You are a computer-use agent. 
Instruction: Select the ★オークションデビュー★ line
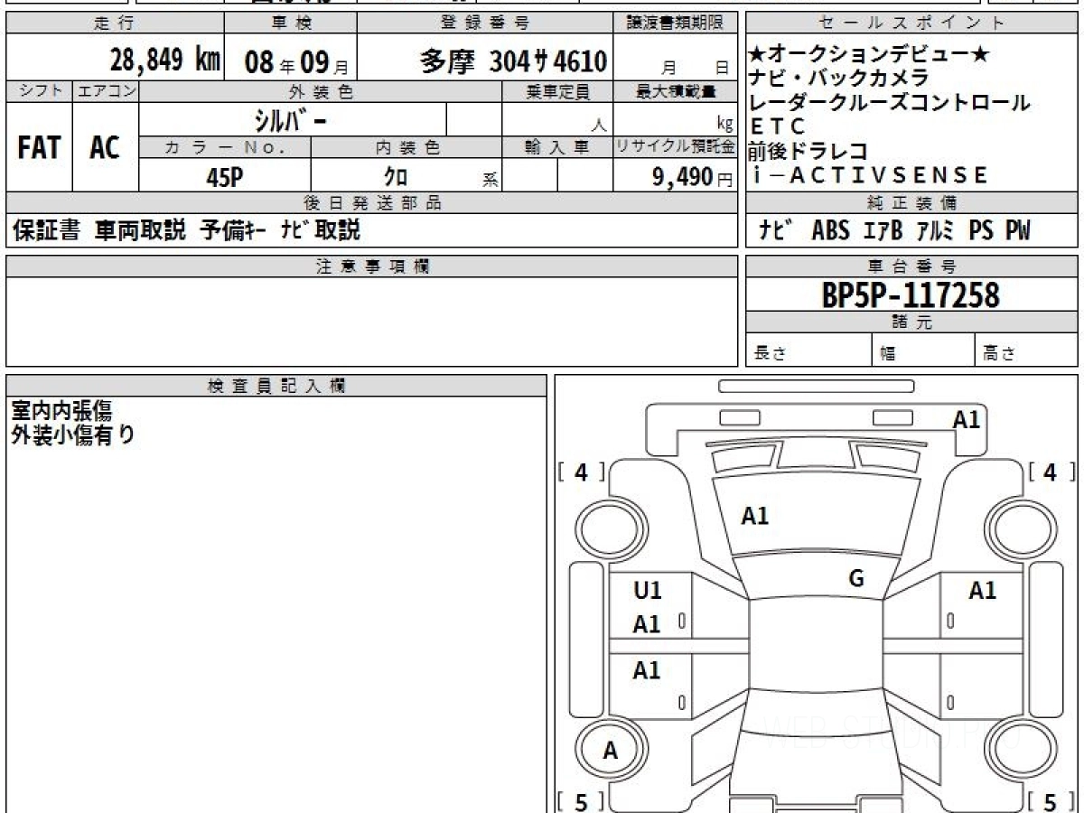(870, 55)
